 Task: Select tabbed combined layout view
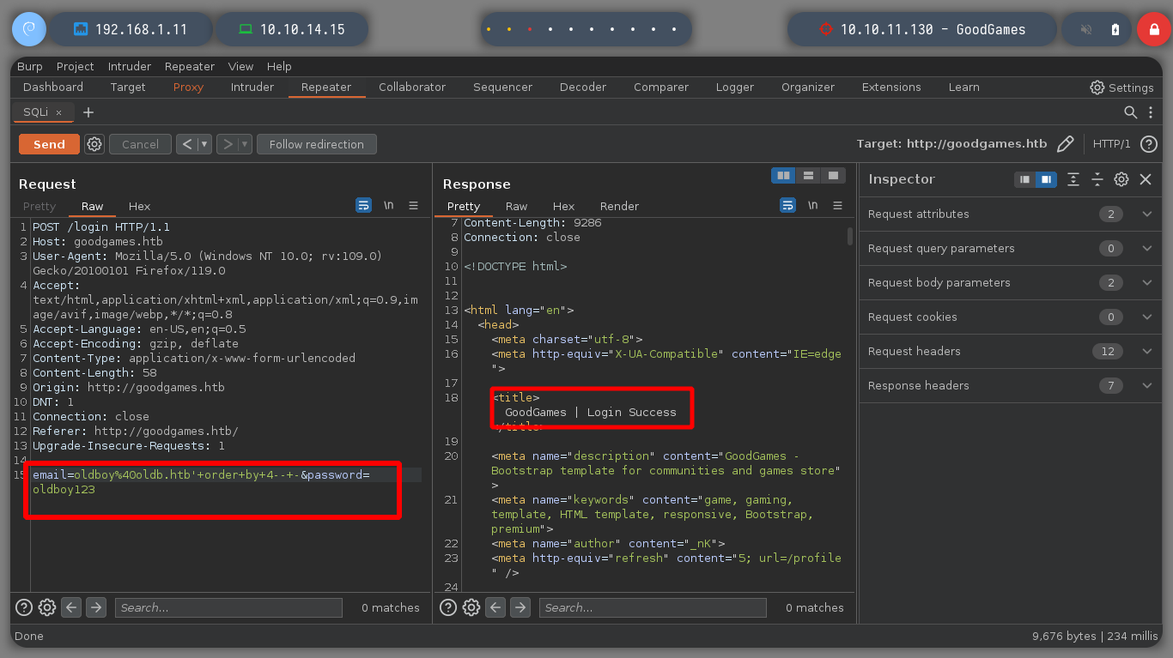coord(832,175)
